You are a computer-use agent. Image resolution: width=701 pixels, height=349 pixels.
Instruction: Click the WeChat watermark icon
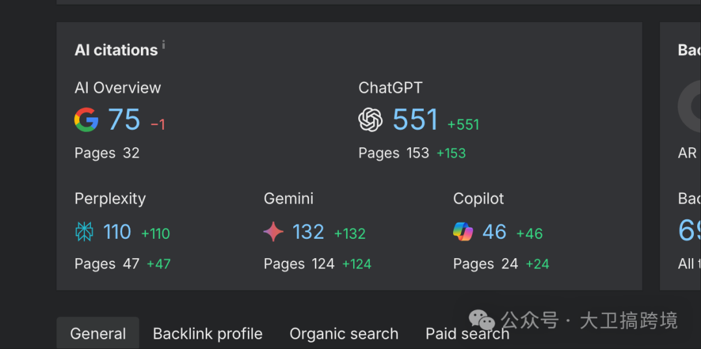coord(482,319)
